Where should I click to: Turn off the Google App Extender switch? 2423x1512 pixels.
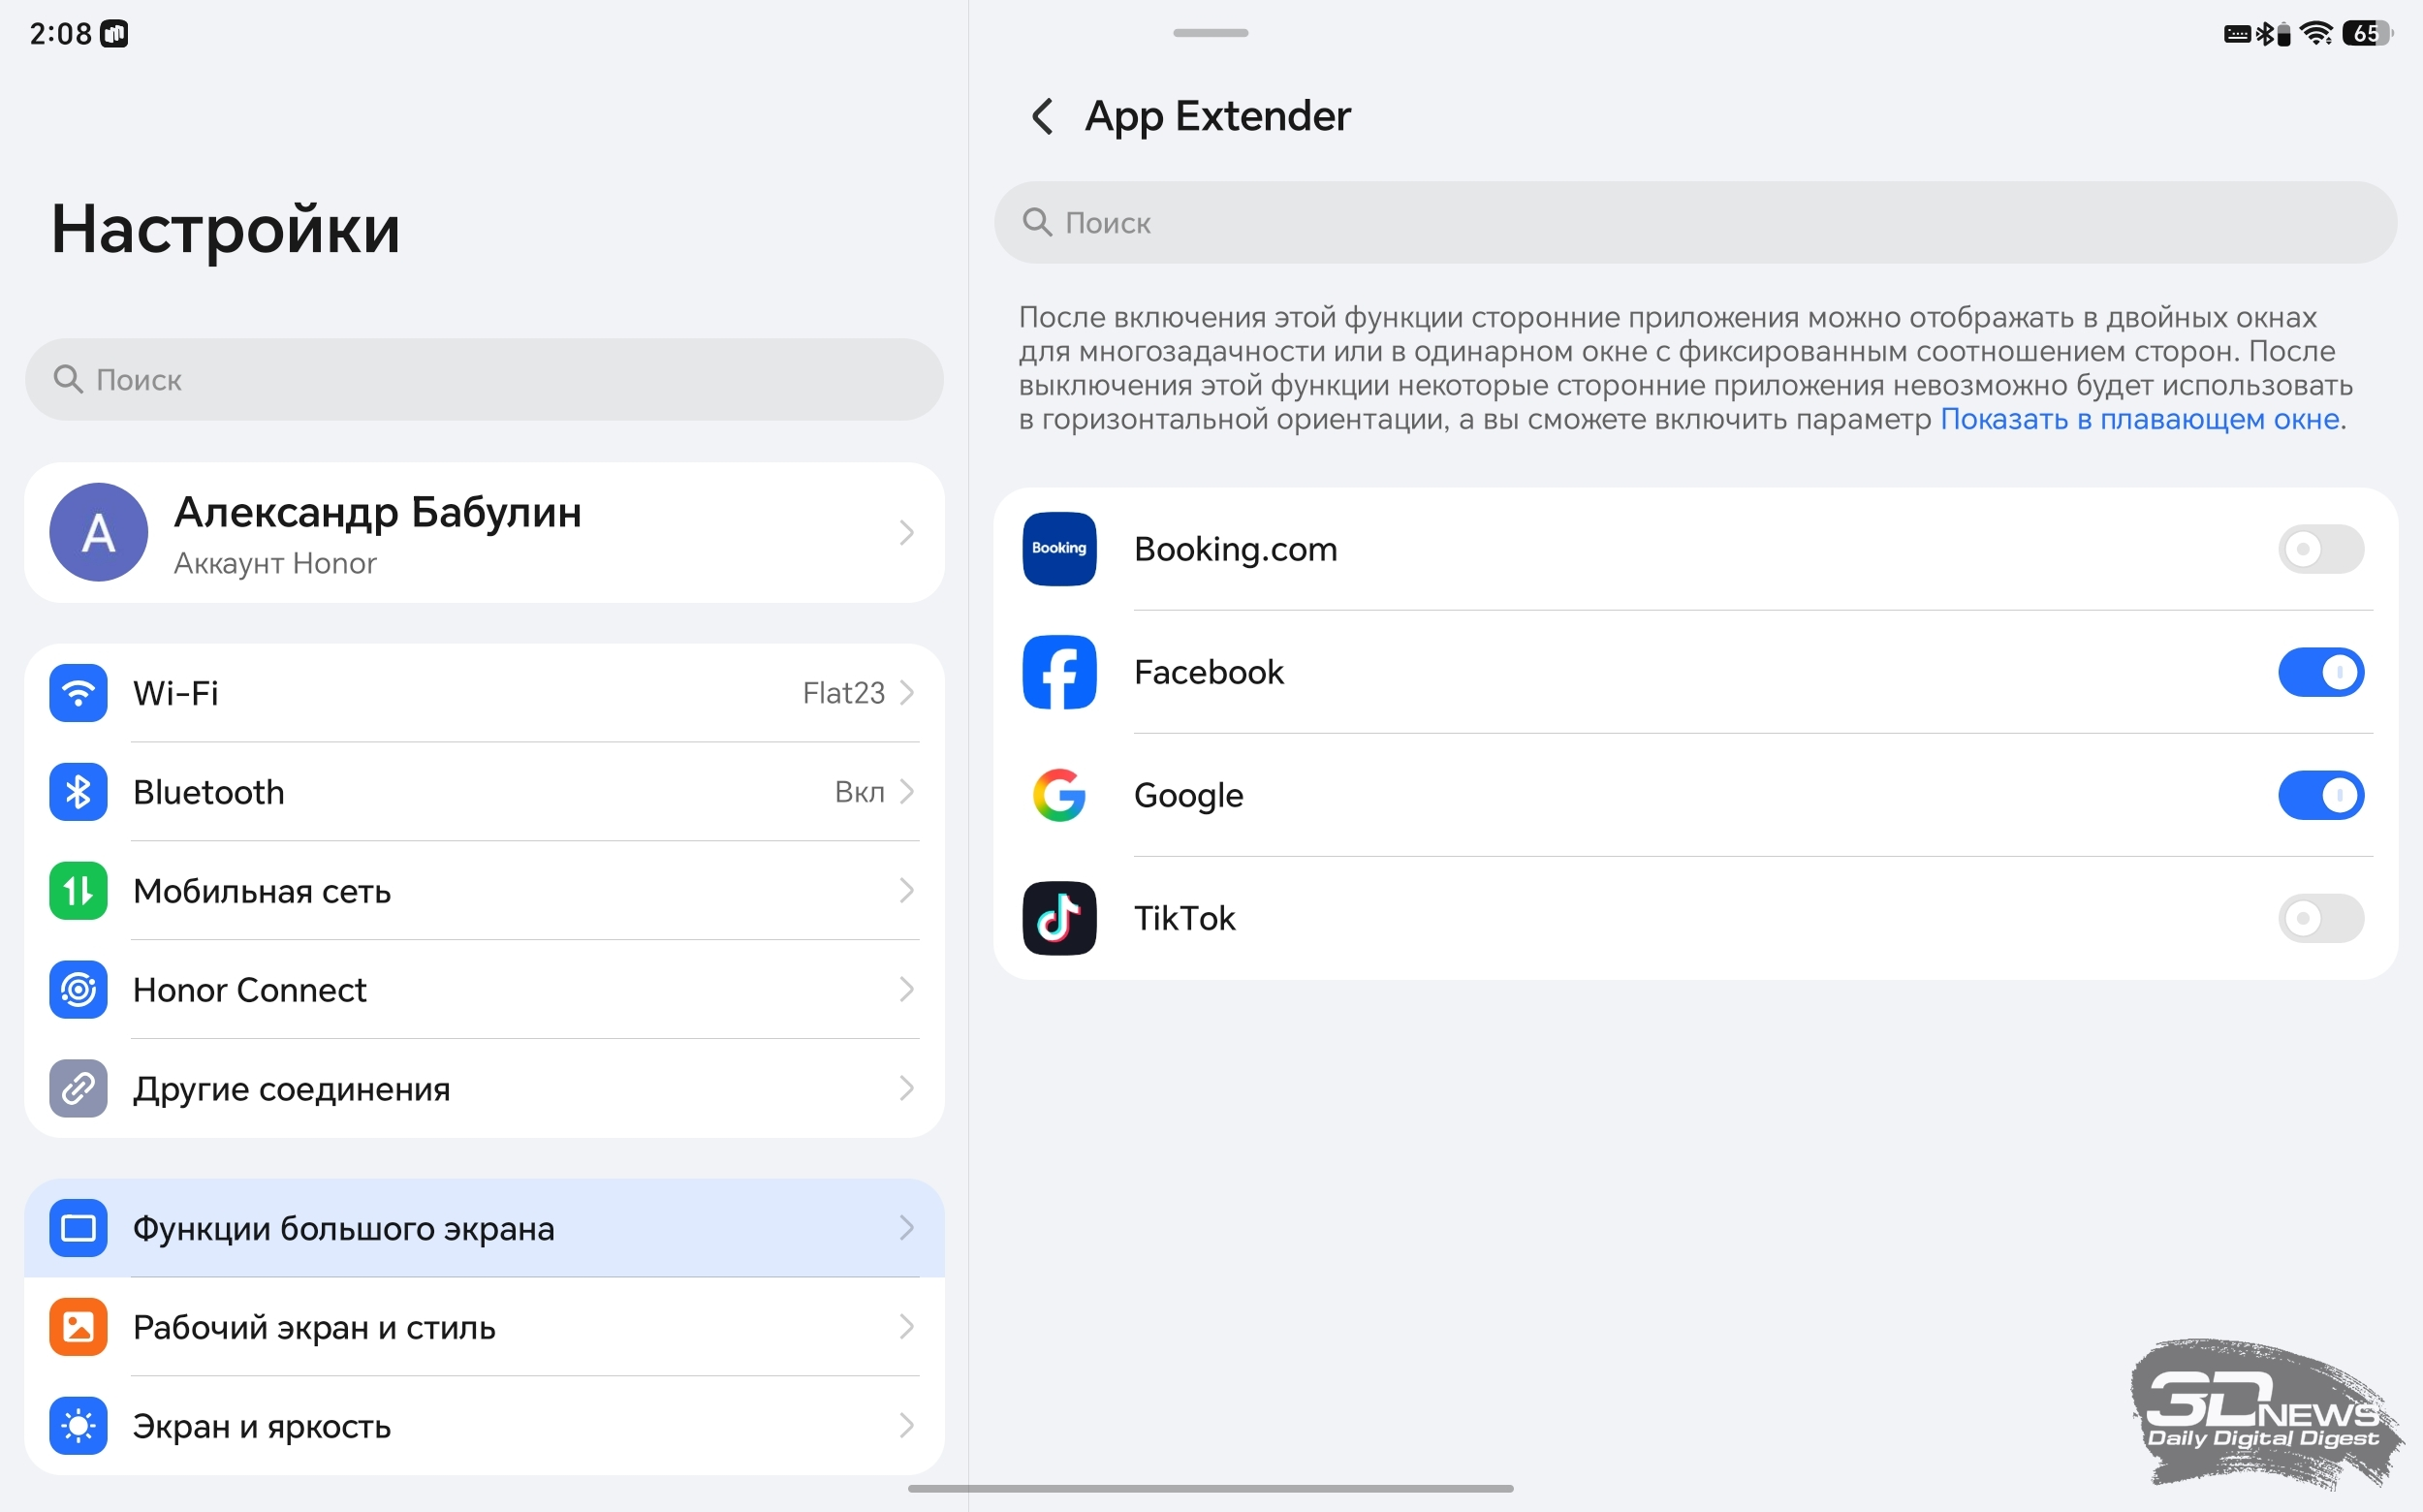pyautogui.click(x=2320, y=795)
